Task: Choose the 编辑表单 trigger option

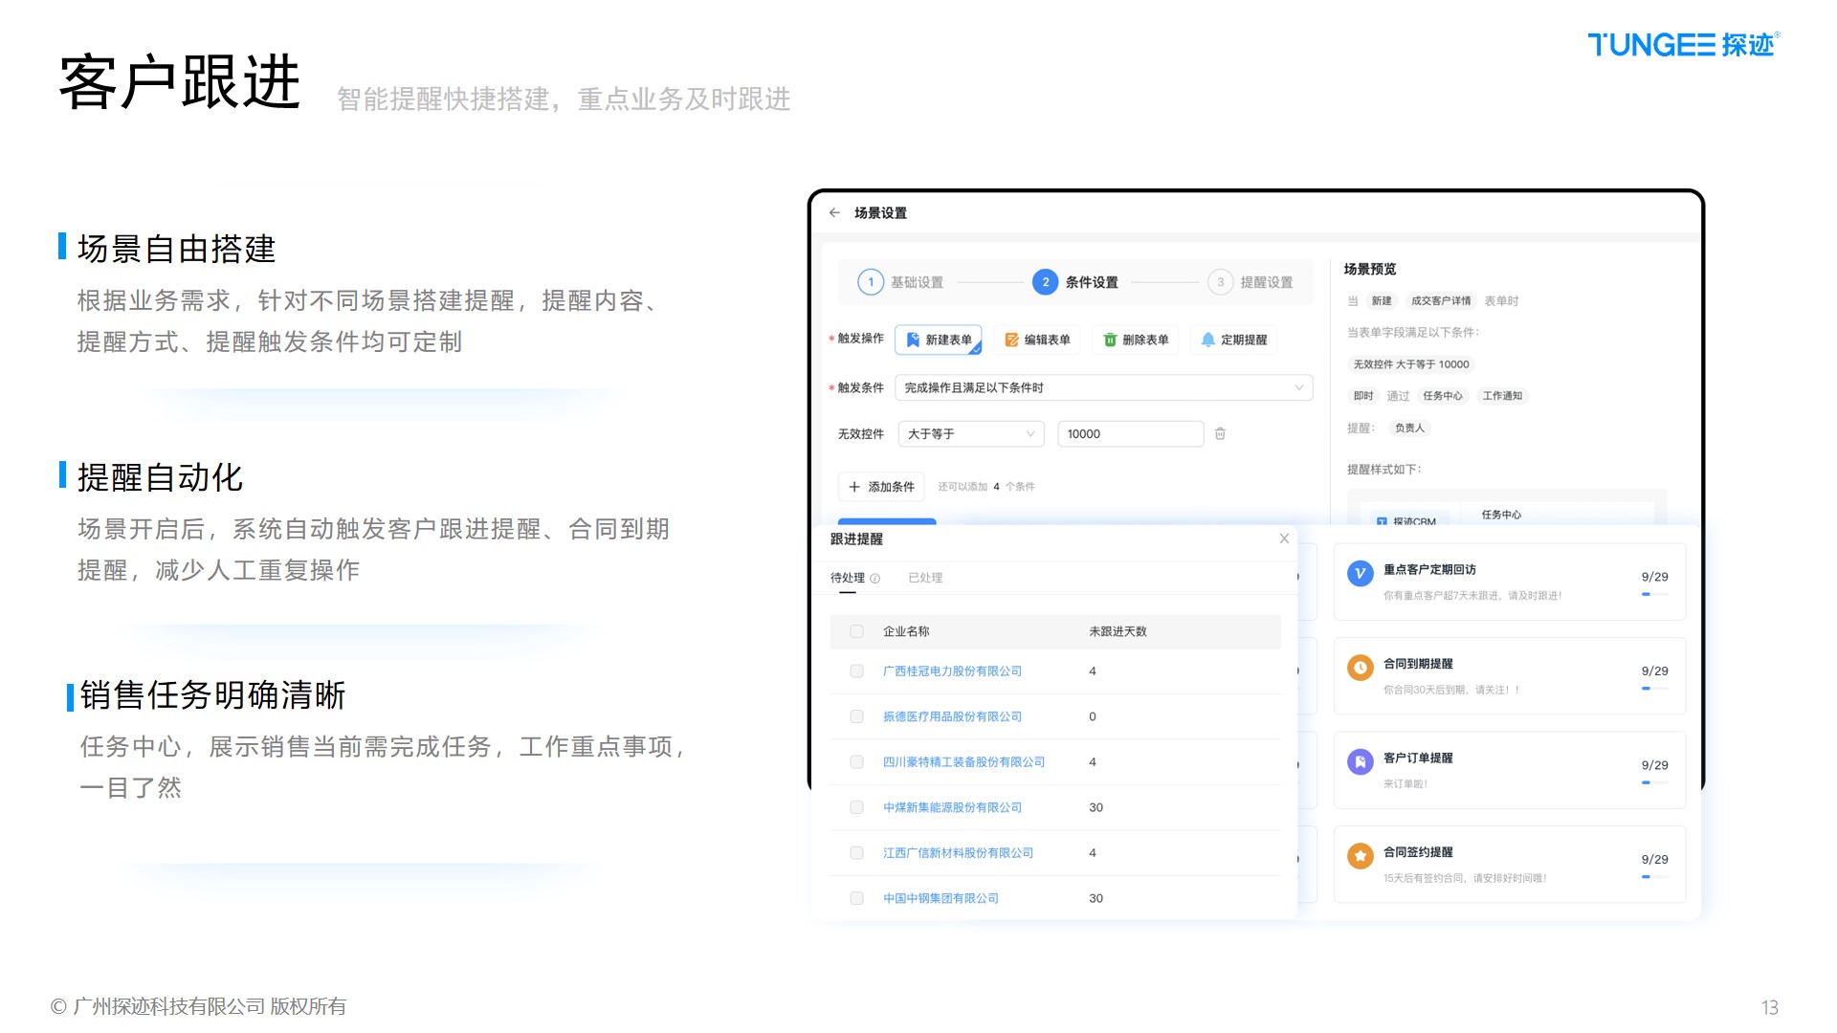Action: pos(1037,340)
